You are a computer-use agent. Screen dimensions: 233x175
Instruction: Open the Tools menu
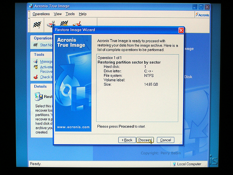(x=70, y=14)
